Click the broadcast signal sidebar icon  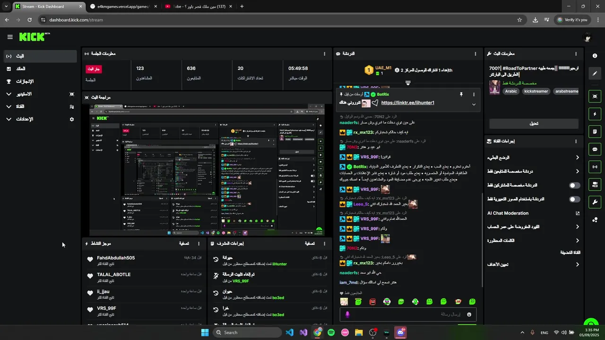(x=595, y=167)
